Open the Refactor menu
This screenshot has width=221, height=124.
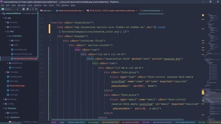pyautogui.click(x=38, y=6)
